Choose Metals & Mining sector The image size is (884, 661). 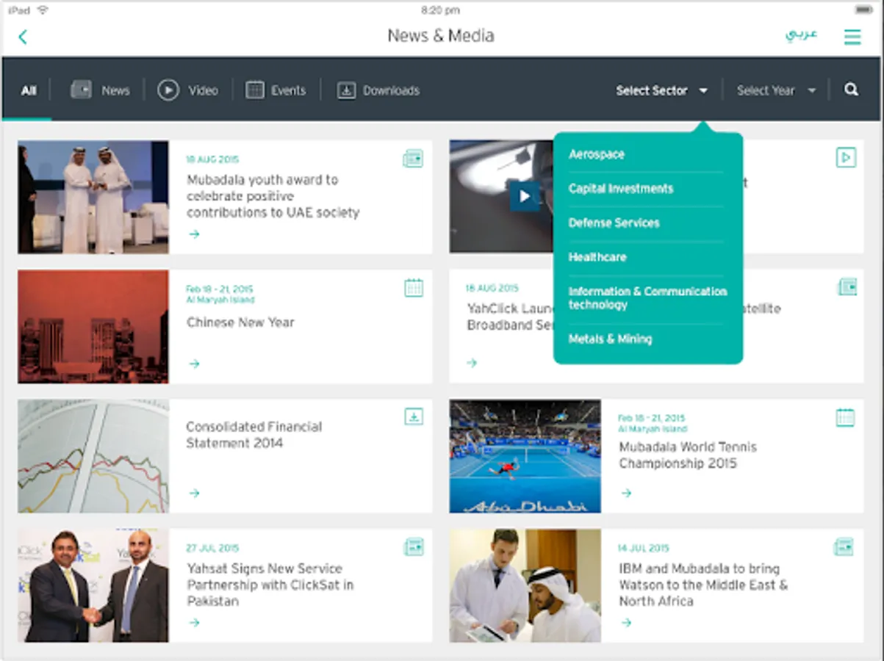610,339
